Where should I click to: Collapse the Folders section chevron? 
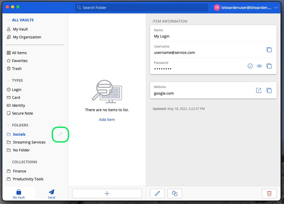coord(8,125)
